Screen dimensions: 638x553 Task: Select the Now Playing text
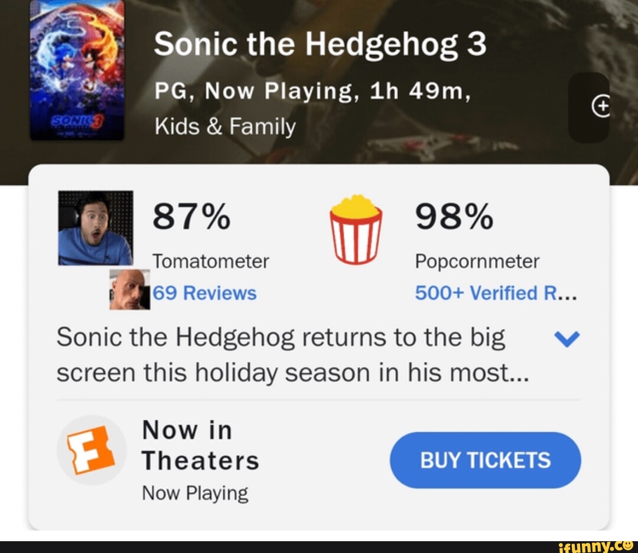[x=196, y=492]
